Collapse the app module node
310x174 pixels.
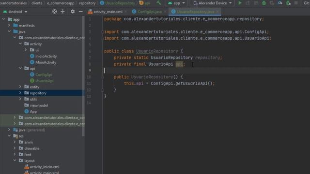click(4, 19)
